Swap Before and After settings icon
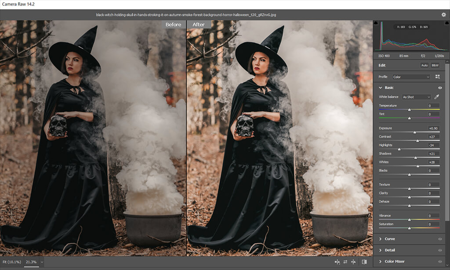 click(345, 262)
